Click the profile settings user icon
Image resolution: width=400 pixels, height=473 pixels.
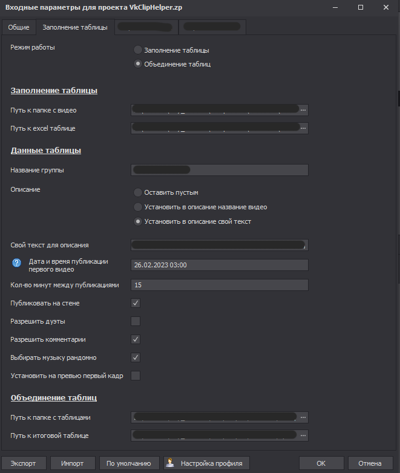coord(171,463)
